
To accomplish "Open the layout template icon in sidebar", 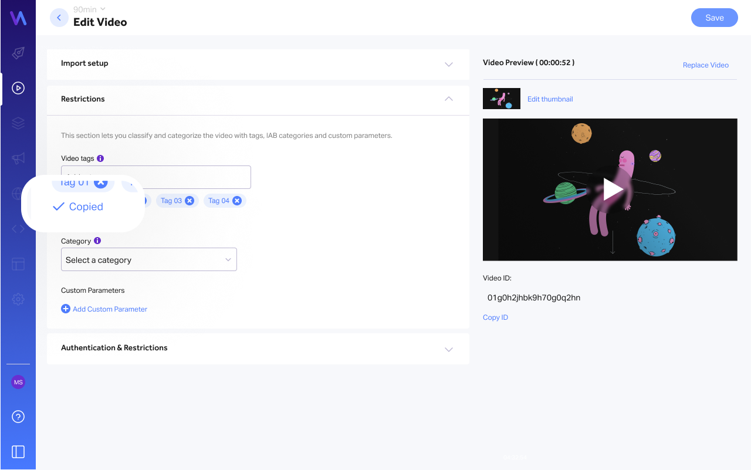I will coord(18,264).
